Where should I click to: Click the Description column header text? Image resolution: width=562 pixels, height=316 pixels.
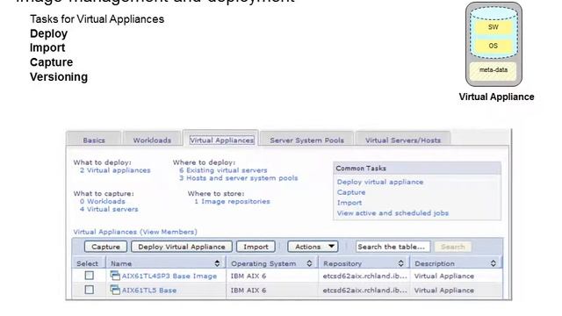[x=435, y=263]
